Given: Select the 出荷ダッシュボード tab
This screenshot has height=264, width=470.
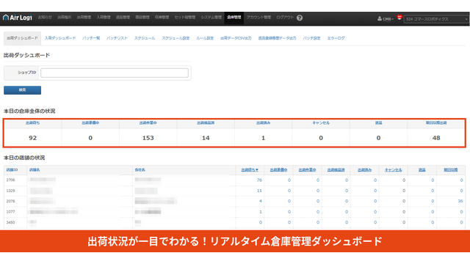Looking at the screenshot, I should (x=22, y=38).
